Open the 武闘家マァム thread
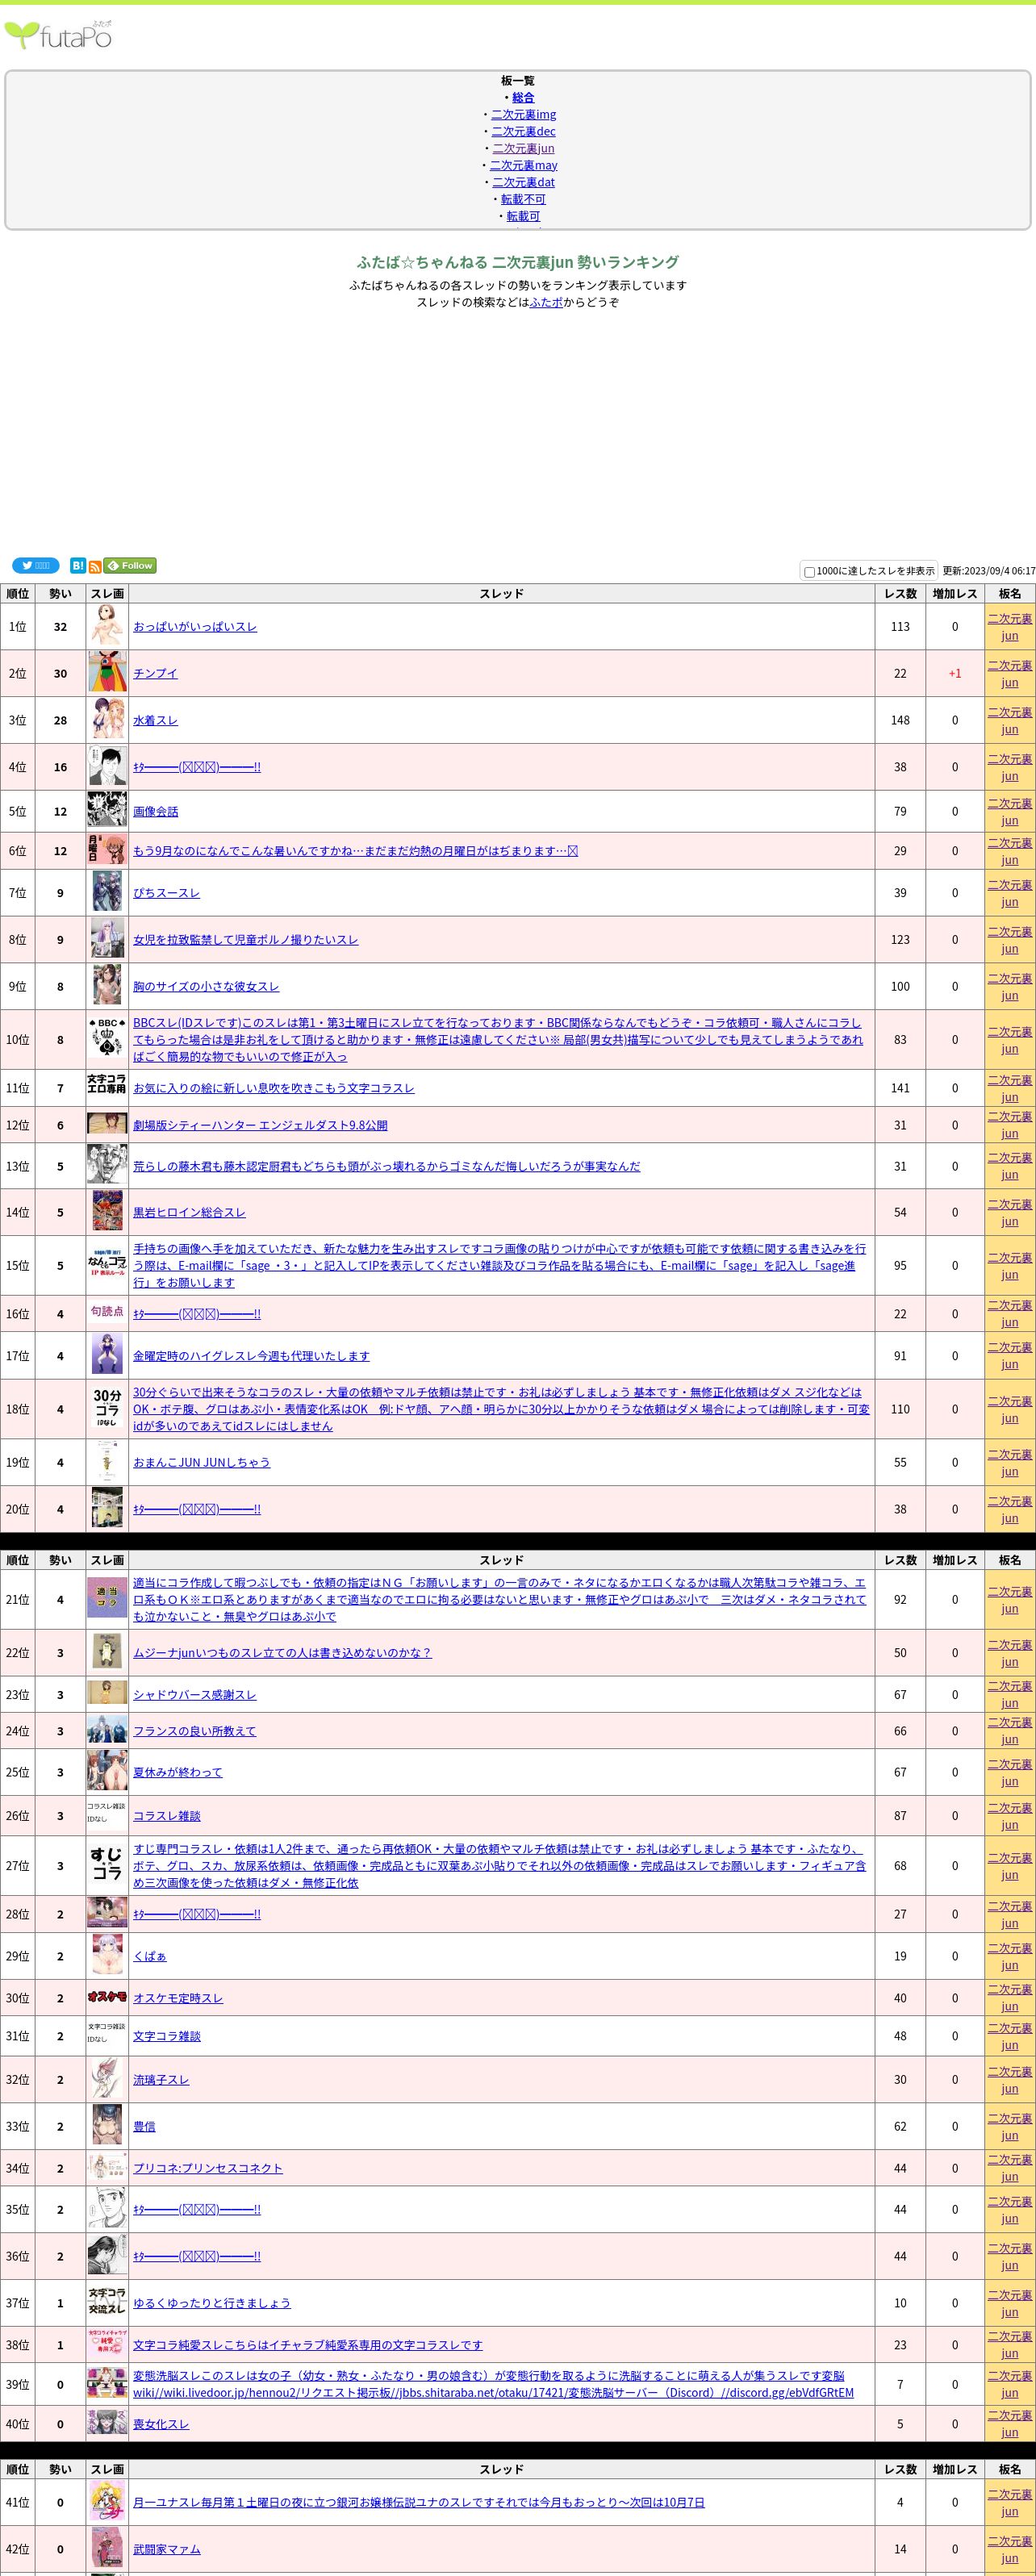The height and width of the screenshot is (2576, 1036). coord(166,2549)
